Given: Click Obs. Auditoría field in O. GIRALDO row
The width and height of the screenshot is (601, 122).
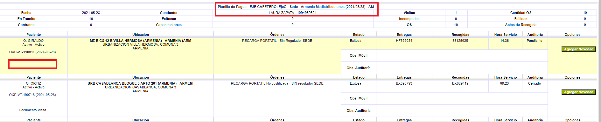Looking at the screenshot, I should pos(462,68).
